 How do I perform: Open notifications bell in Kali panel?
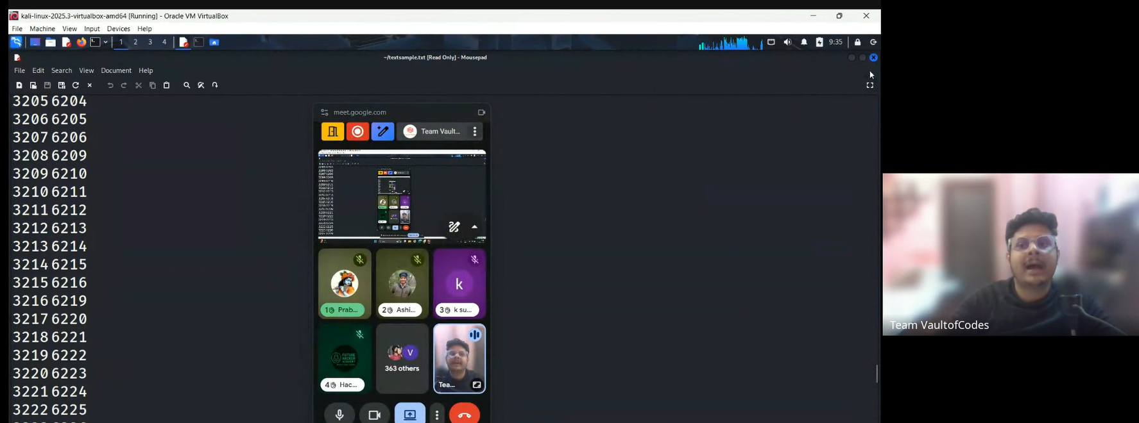pos(804,42)
